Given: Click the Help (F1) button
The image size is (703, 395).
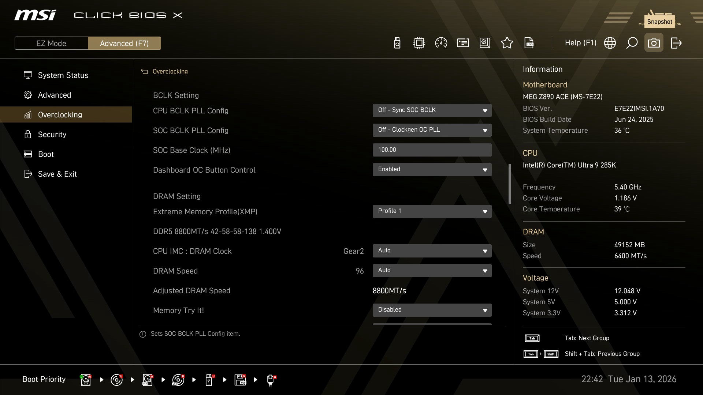Looking at the screenshot, I should coord(580,43).
